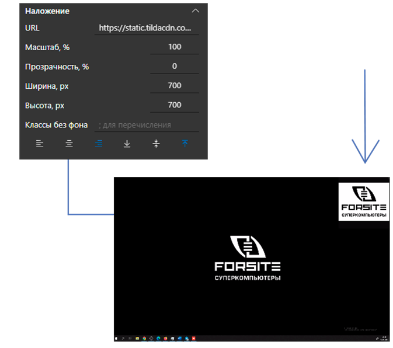Click the Ширина, px label
The width and height of the screenshot is (393, 348).
tap(47, 86)
